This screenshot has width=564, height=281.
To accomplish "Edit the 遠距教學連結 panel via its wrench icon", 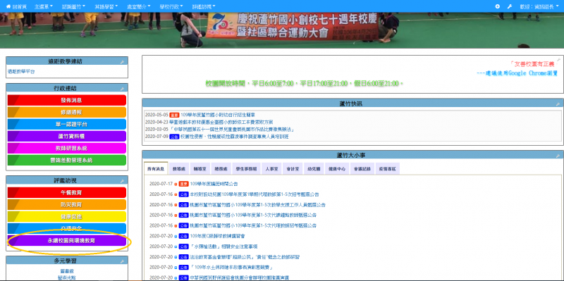I will tap(122, 62).
